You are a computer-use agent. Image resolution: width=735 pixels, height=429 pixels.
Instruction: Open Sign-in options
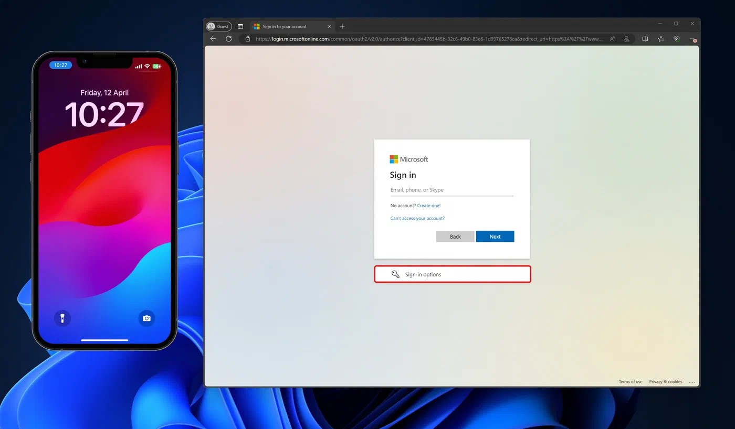[452, 274]
